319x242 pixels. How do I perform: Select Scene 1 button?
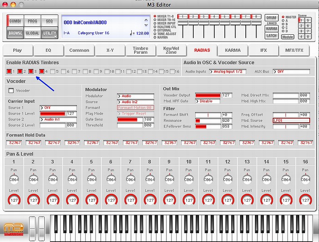301,20
